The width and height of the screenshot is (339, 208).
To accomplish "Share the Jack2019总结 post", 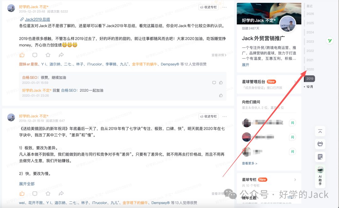I will 61,55.
